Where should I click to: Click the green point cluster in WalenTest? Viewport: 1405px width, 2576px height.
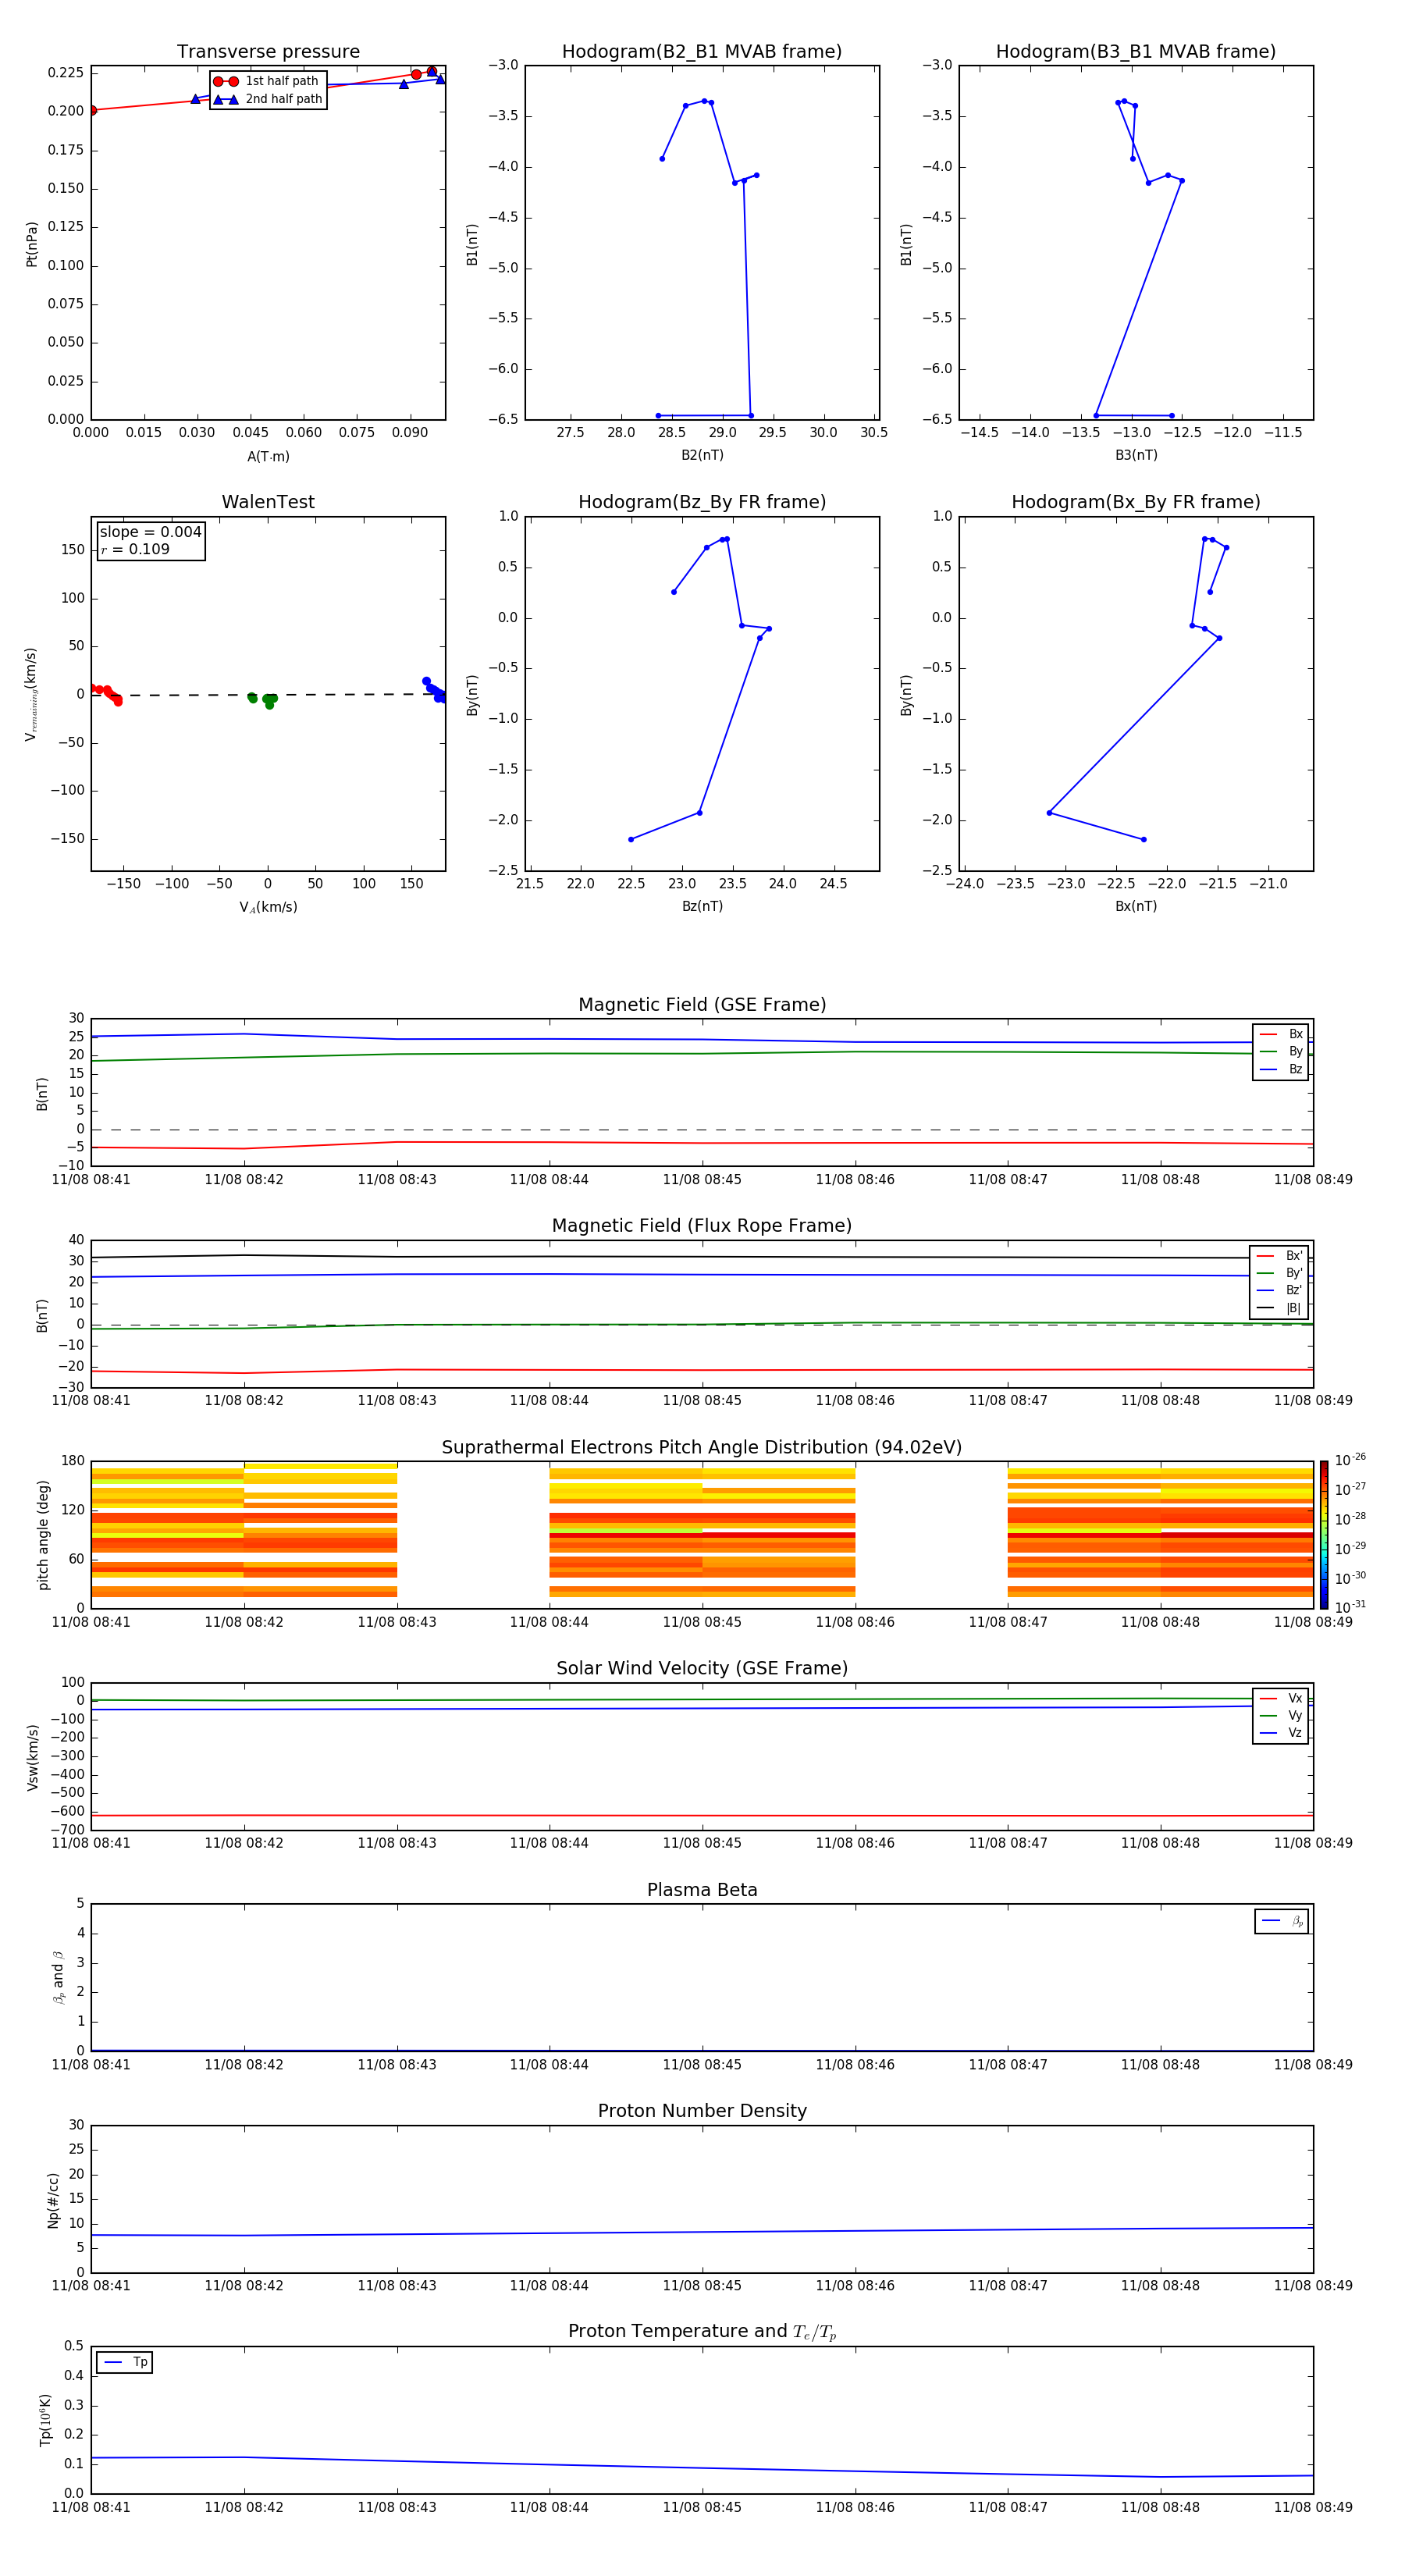pos(262,699)
